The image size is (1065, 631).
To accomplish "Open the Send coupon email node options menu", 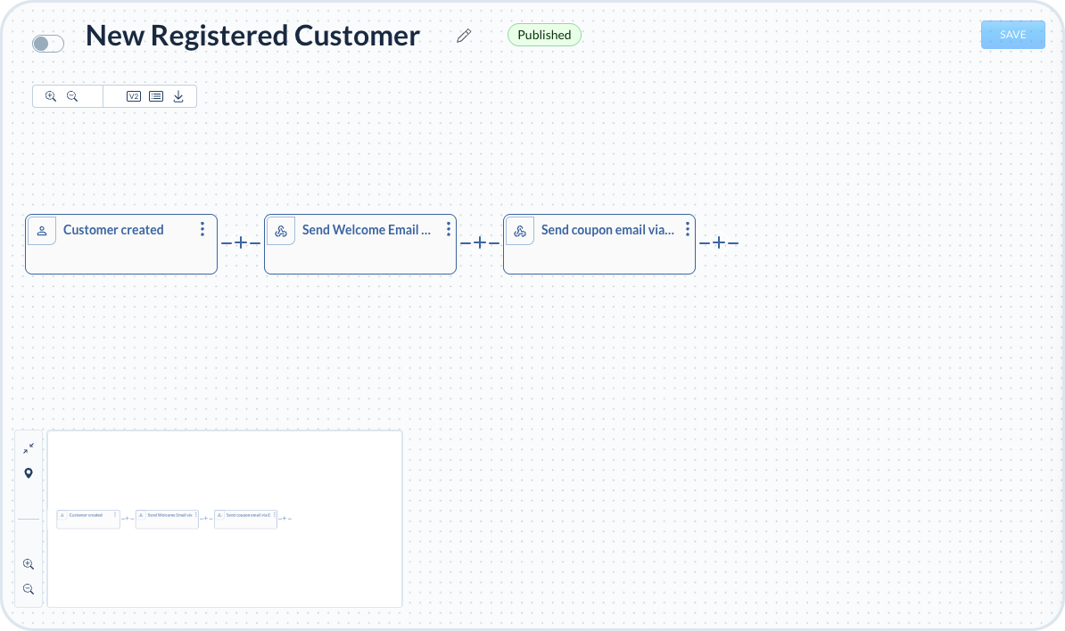I will (x=688, y=229).
